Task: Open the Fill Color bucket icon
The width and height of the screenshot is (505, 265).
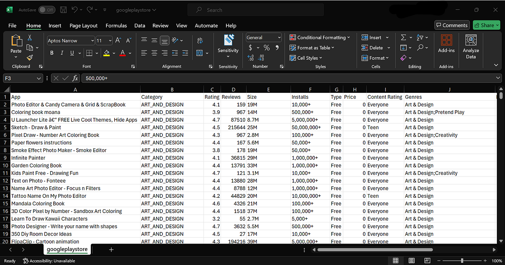Action: (x=107, y=53)
